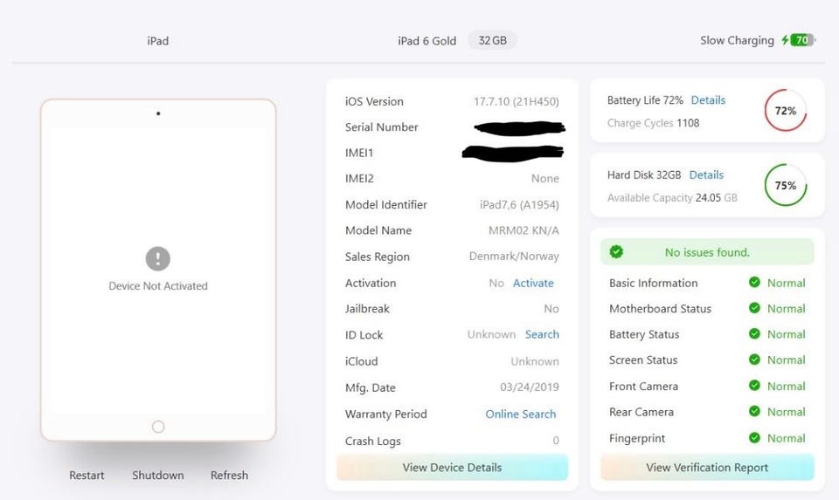839x500 pixels.
Task: Click Basic Information green check icon
Action: [754, 282]
